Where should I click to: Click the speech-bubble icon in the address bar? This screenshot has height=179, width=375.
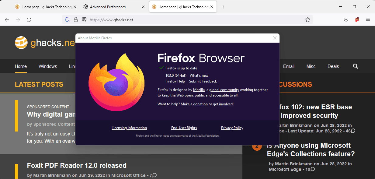(84, 19)
